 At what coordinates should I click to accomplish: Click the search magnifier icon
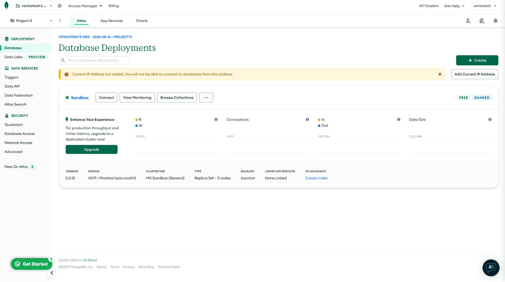[x=63, y=60]
